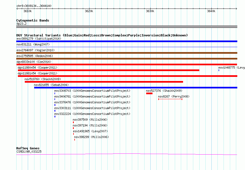The height and width of the screenshot is (170, 245).
Task: Open nsv831211 (Wong2007) variant label
Action: click(33, 44)
